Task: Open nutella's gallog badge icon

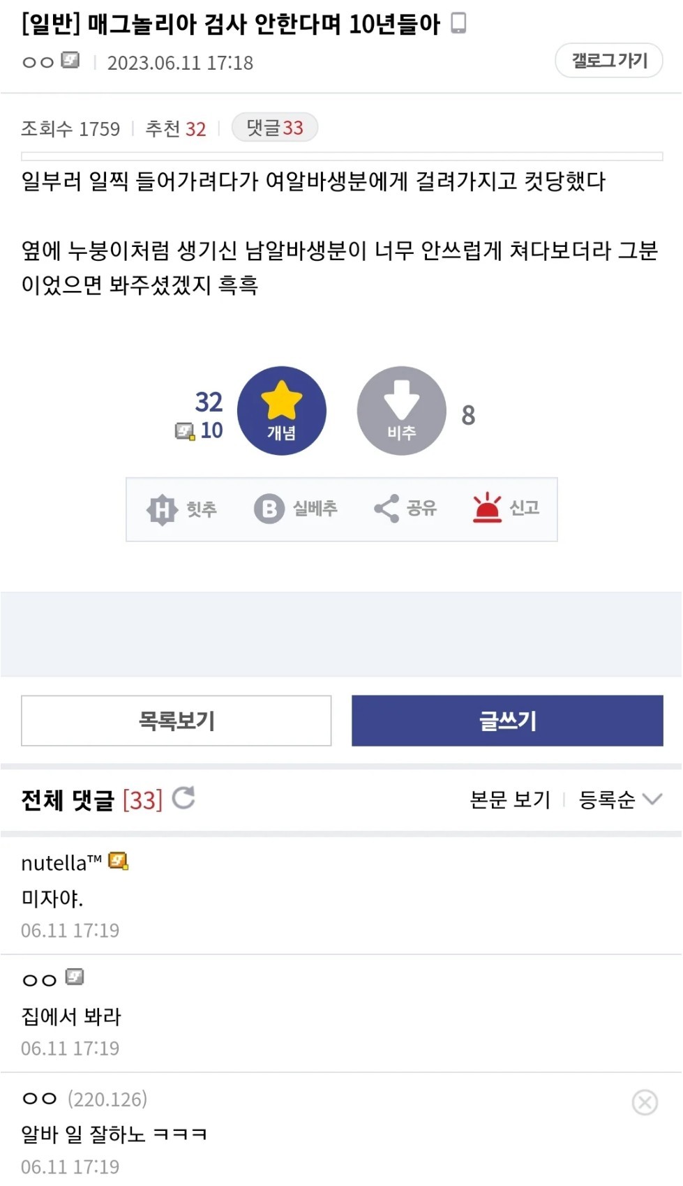Action: point(119,862)
